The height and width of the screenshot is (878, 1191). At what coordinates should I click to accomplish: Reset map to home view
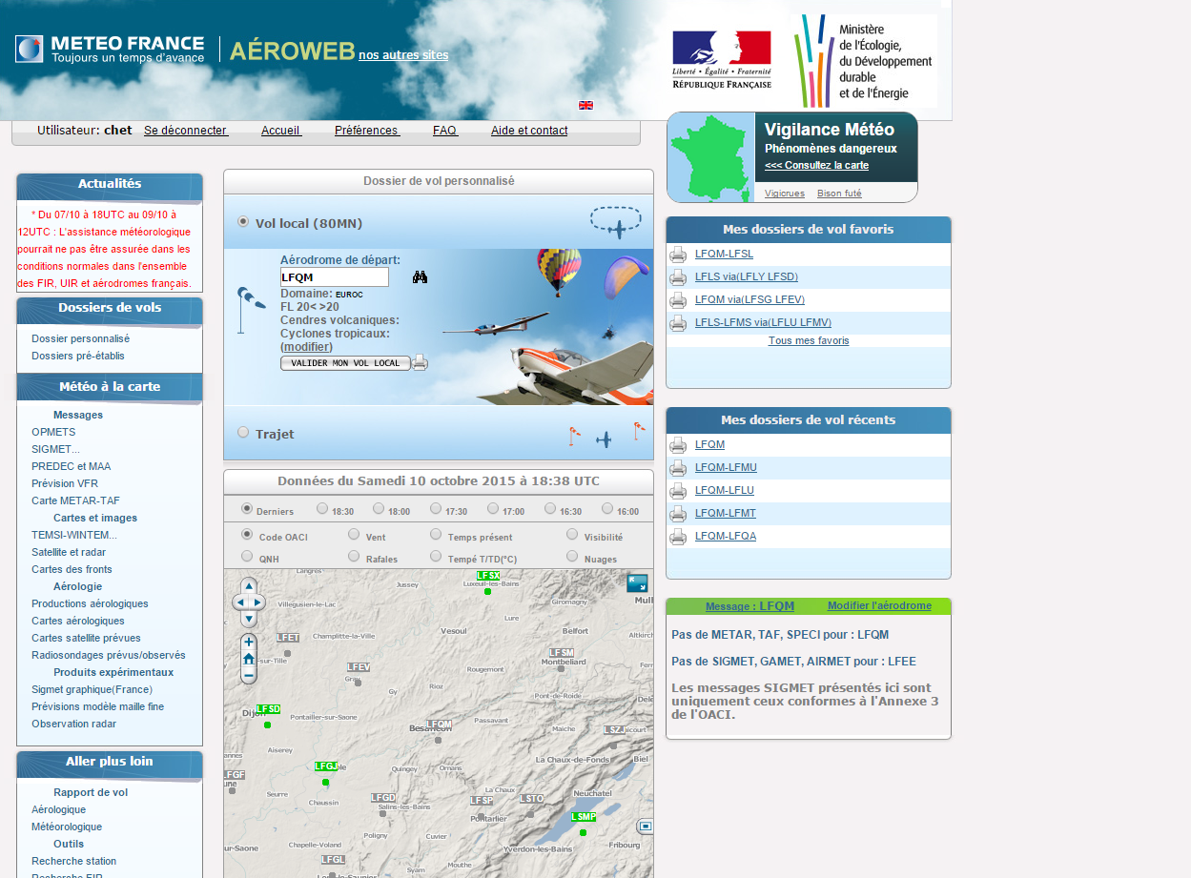point(249,659)
